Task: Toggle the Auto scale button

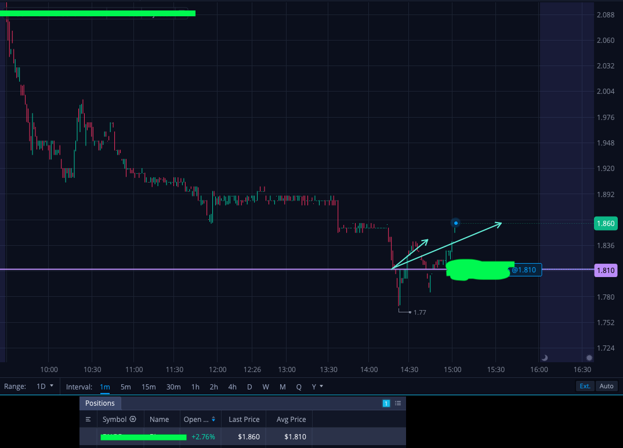Action: coord(606,386)
